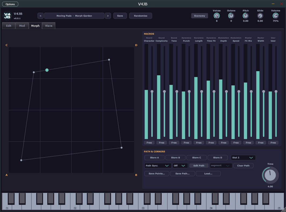Open the segment dropdown
Screen dimensions: 286x212
tap(221, 166)
